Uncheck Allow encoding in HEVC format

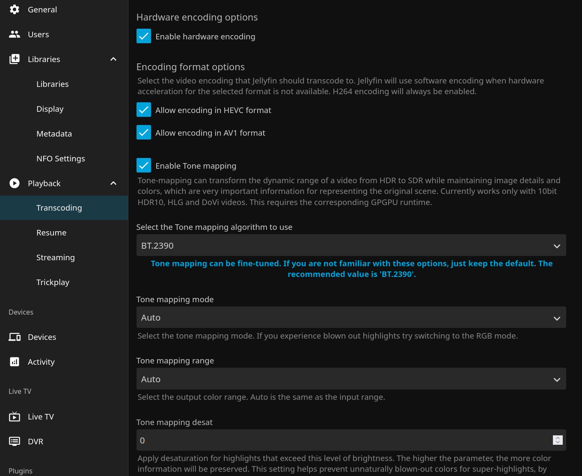coord(144,110)
